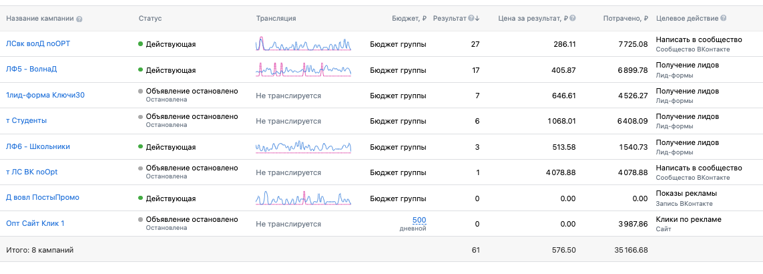
Task: Click help icon next to Название кампании
Action: pyautogui.click(x=79, y=19)
